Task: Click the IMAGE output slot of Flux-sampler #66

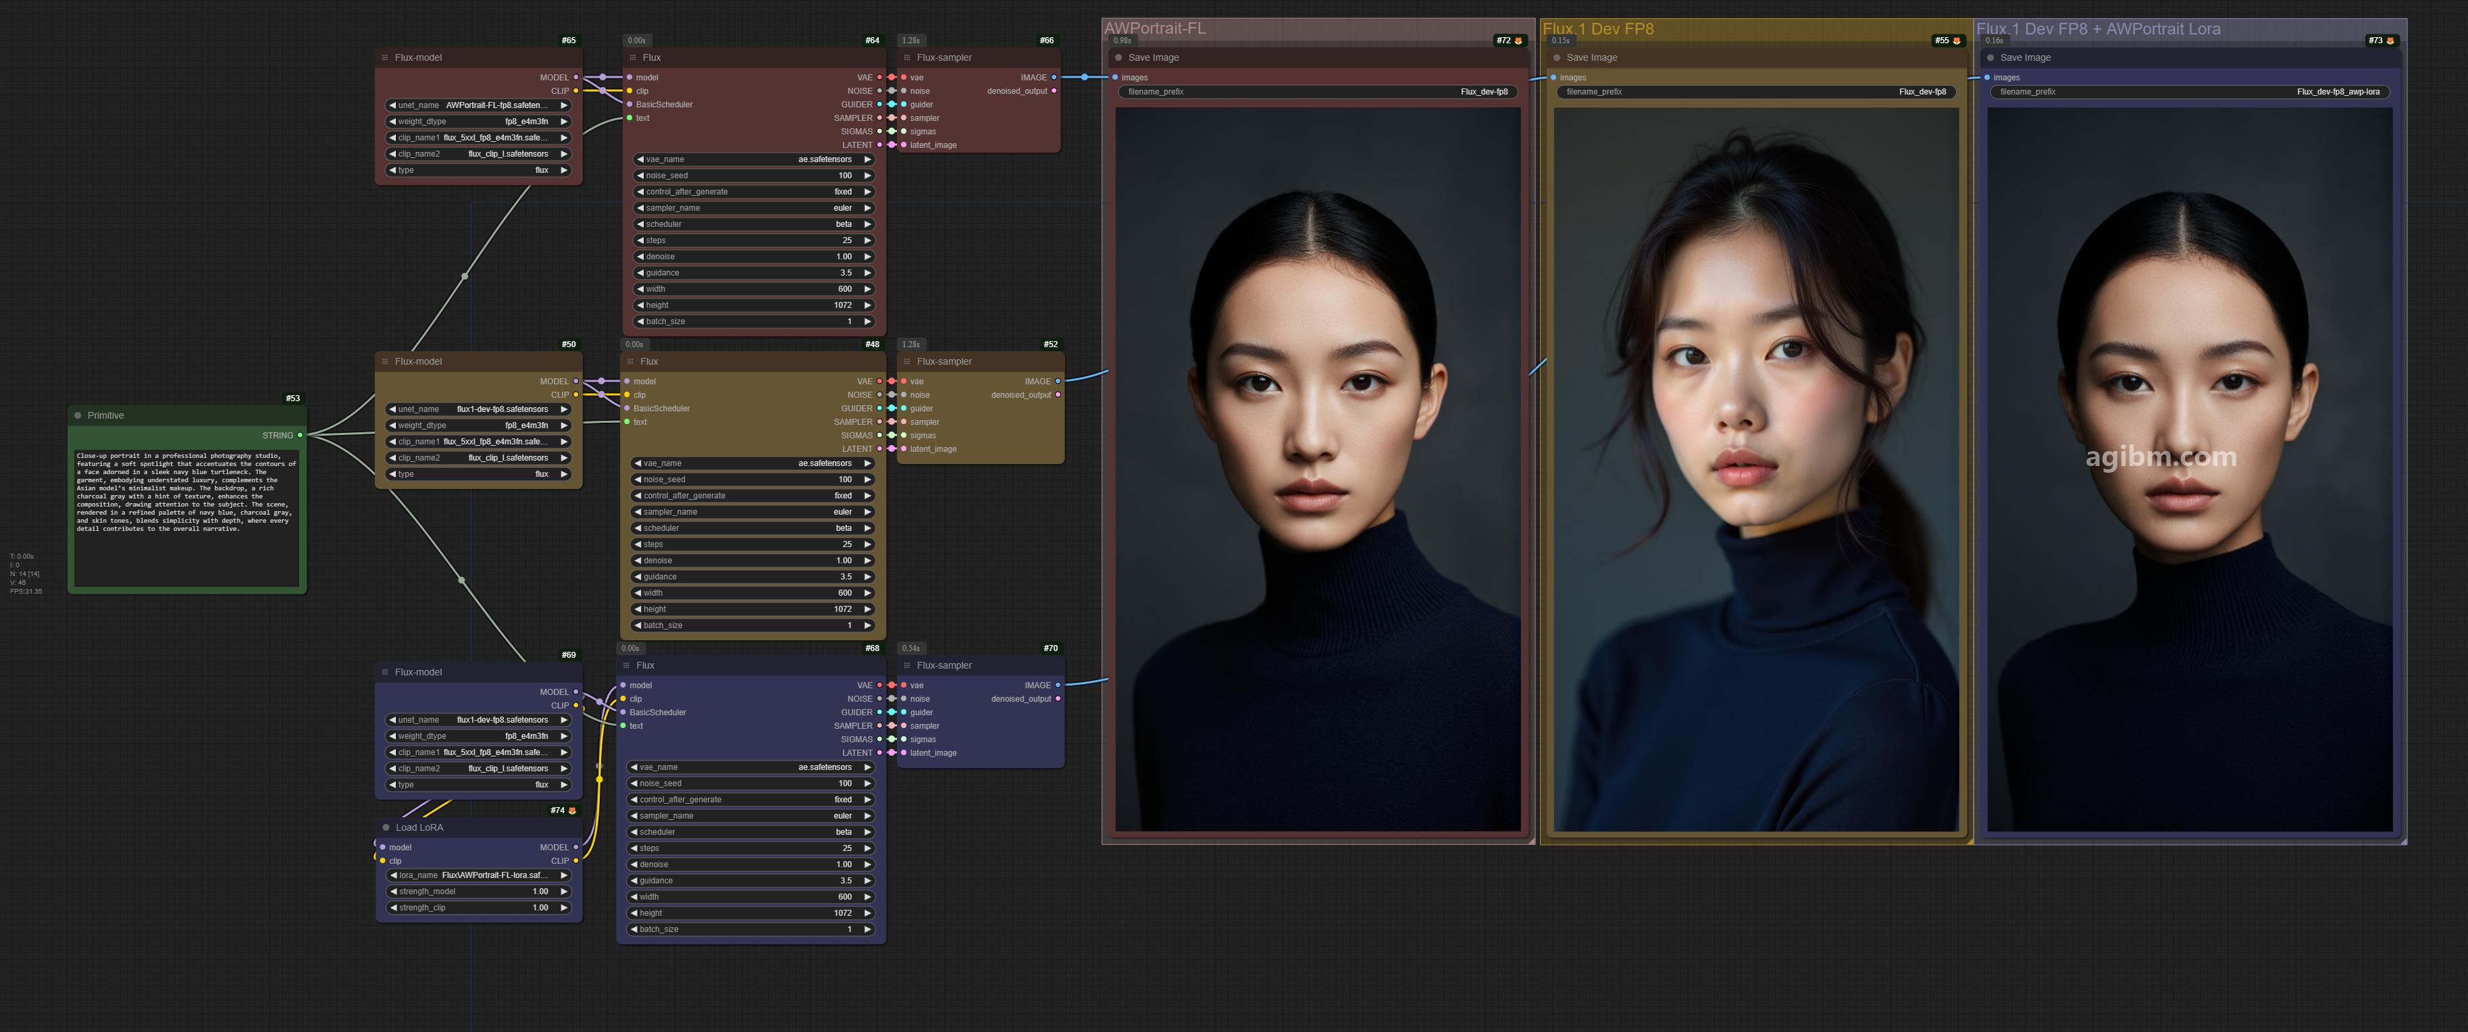Action: coord(1054,78)
